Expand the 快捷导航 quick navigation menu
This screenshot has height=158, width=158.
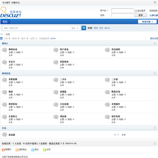tap(147, 22)
